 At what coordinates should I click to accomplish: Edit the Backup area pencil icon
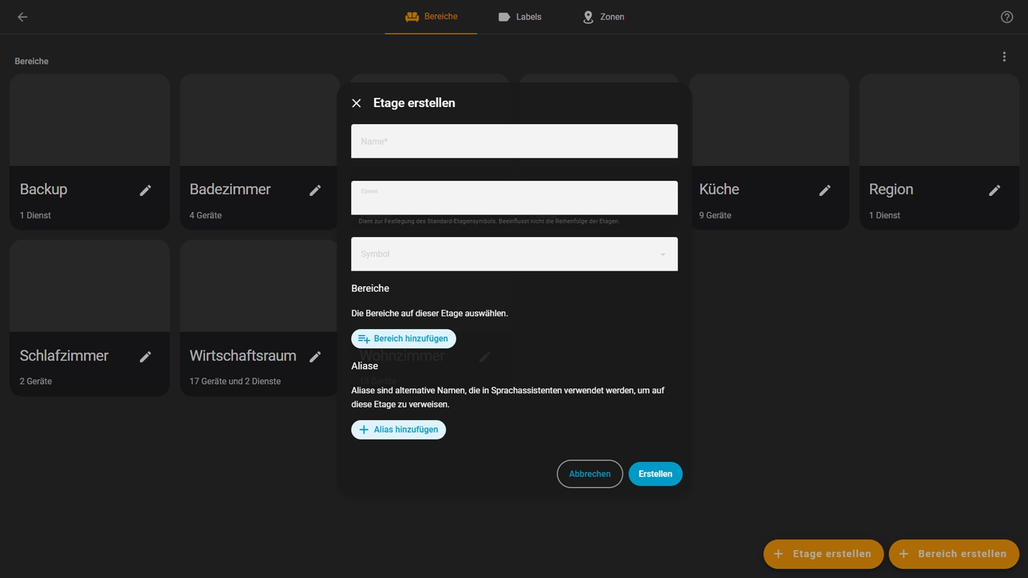tap(145, 191)
